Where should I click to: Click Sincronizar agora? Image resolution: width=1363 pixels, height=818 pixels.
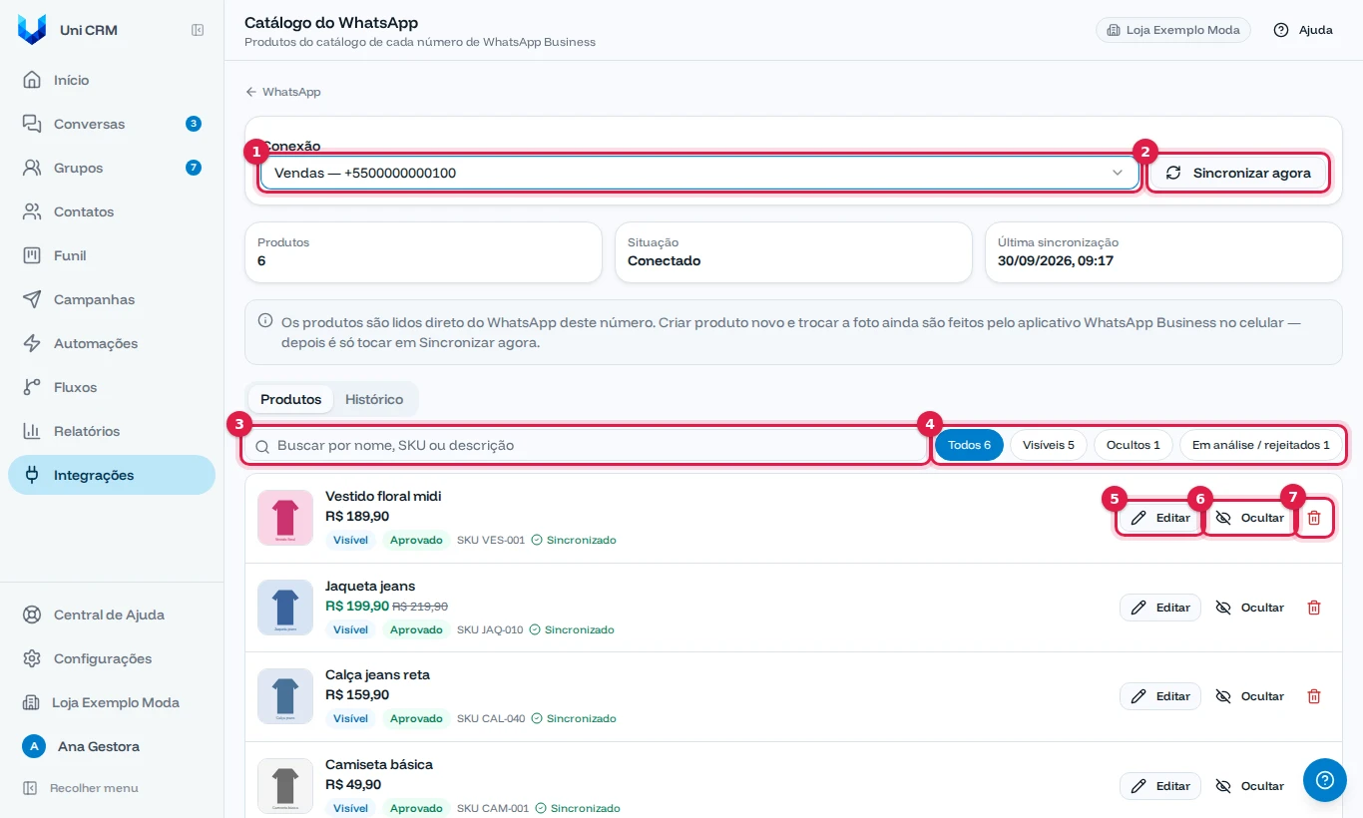coord(1238,173)
